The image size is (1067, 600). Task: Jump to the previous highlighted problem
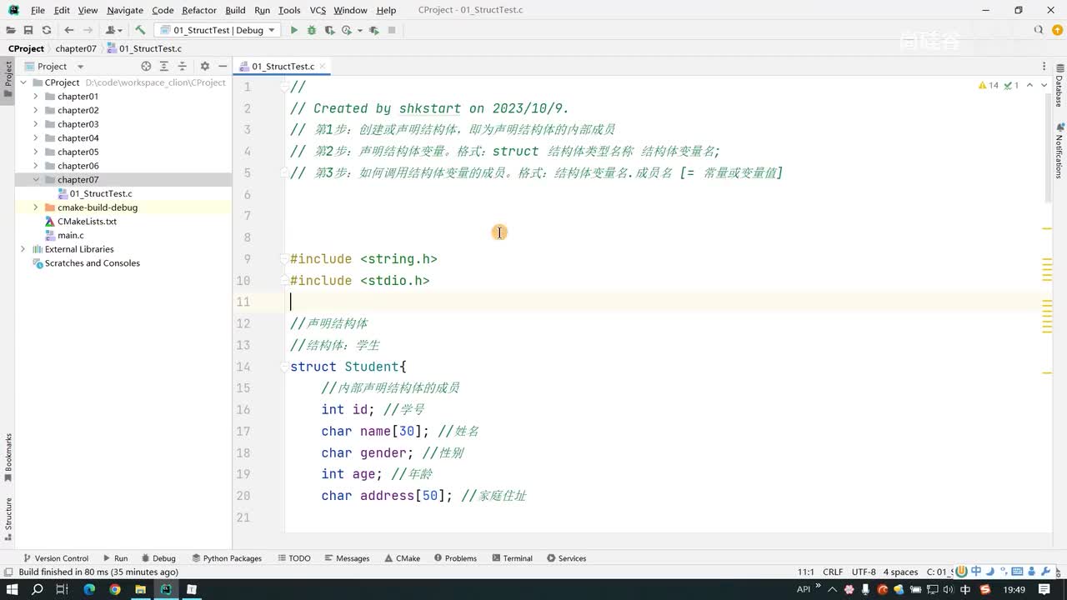tap(1029, 85)
